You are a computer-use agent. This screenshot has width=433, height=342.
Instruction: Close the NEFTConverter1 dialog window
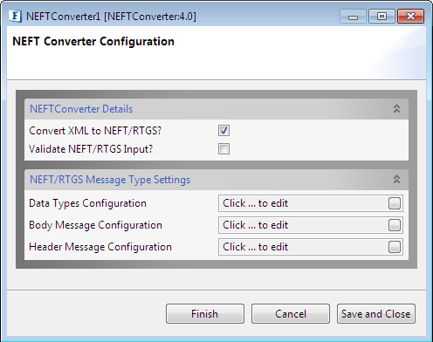click(x=410, y=17)
